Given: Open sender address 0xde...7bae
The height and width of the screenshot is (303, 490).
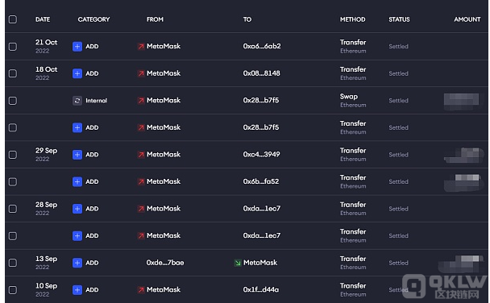Looking at the screenshot, I should [x=165, y=263].
